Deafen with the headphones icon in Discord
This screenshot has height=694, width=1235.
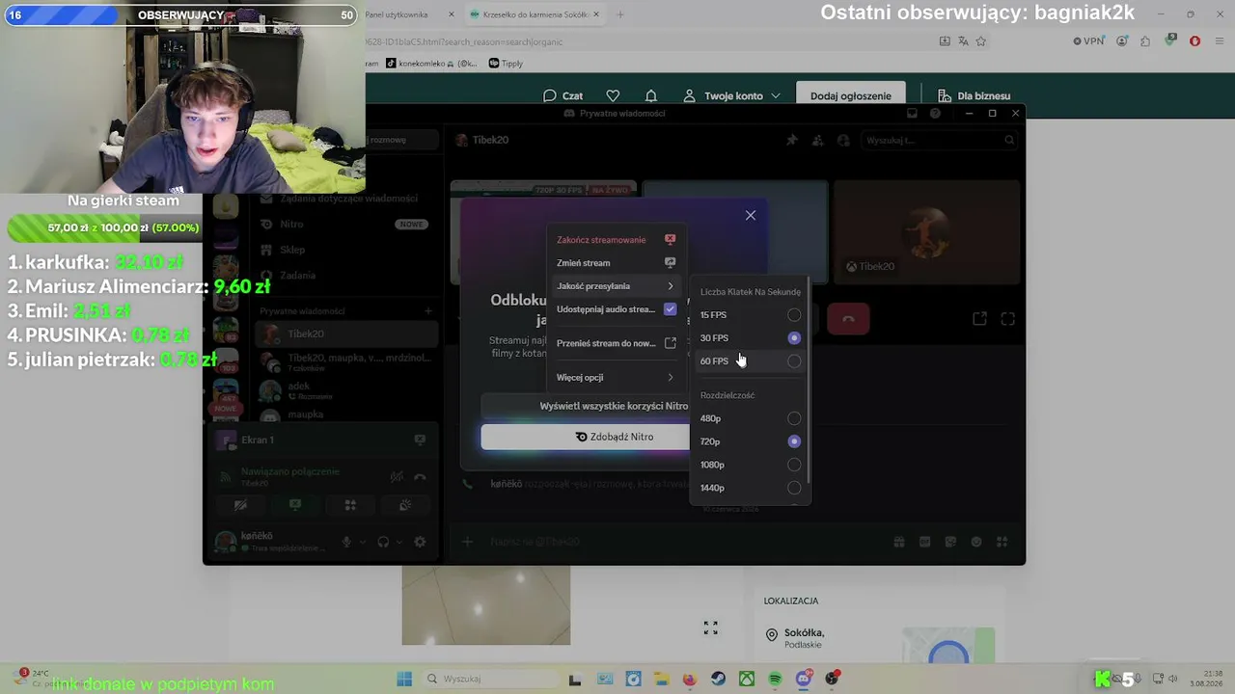[383, 542]
